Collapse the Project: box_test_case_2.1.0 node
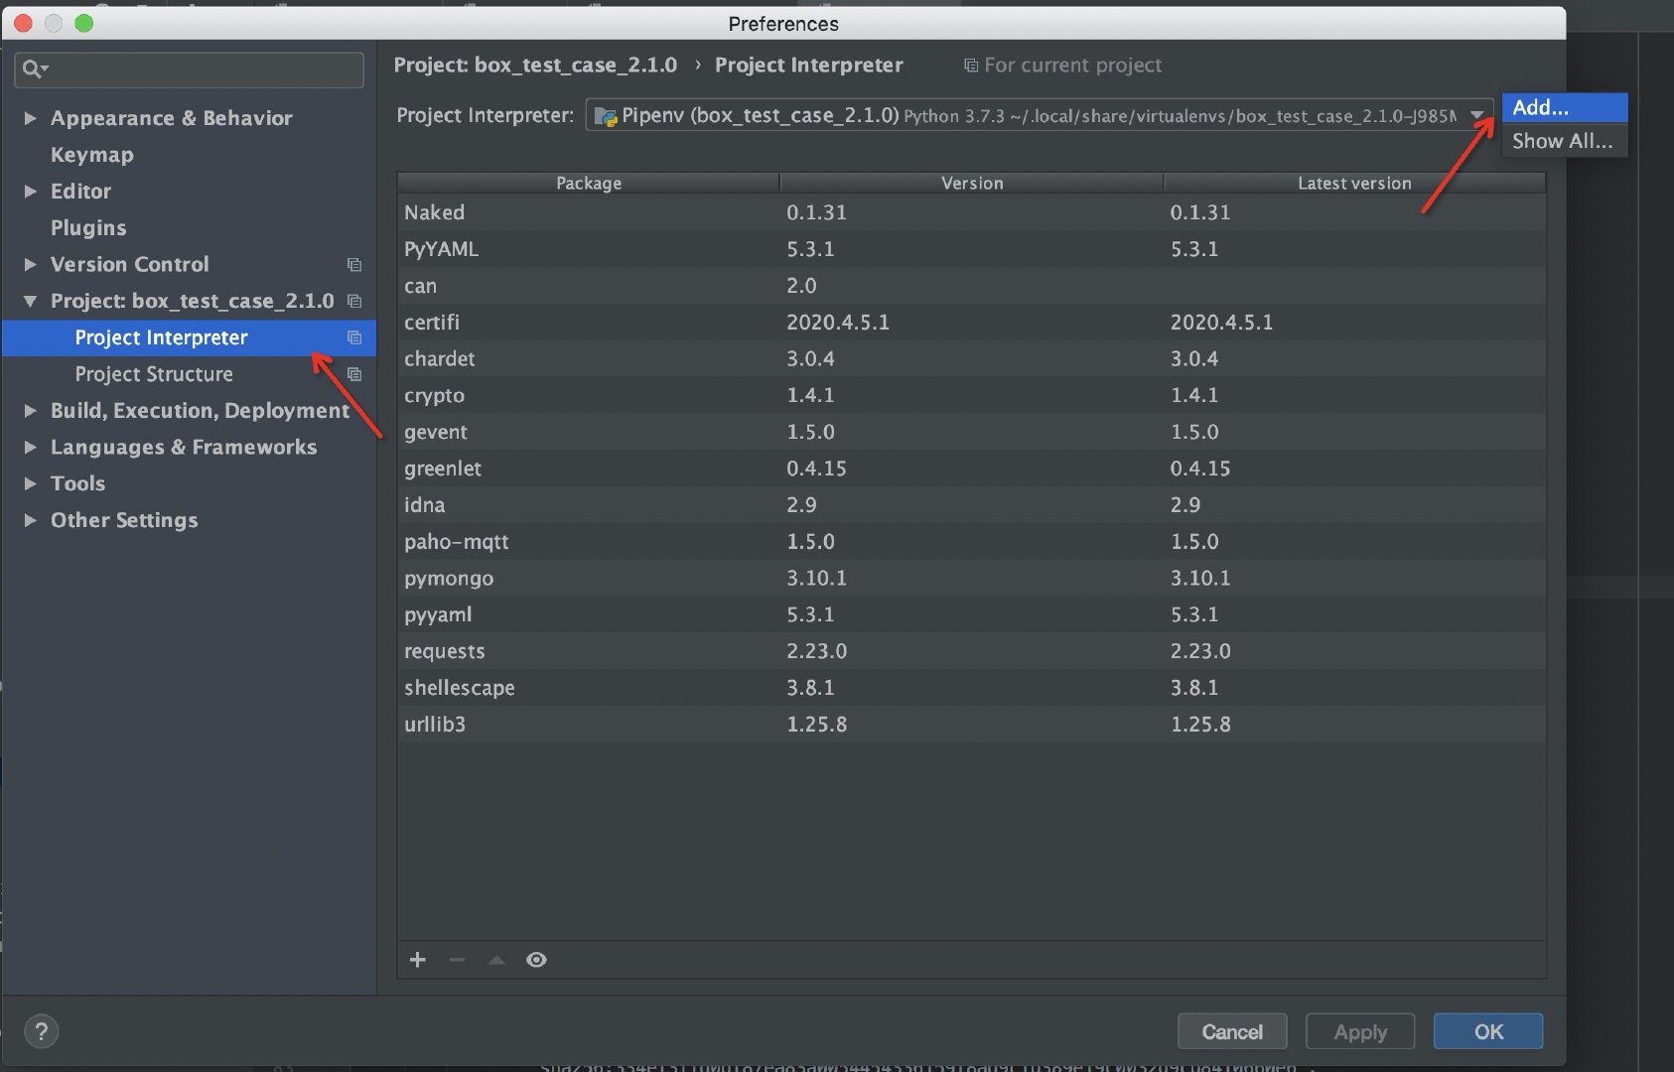Image resolution: width=1674 pixels, height=1072 pixels. click(30, 301)
